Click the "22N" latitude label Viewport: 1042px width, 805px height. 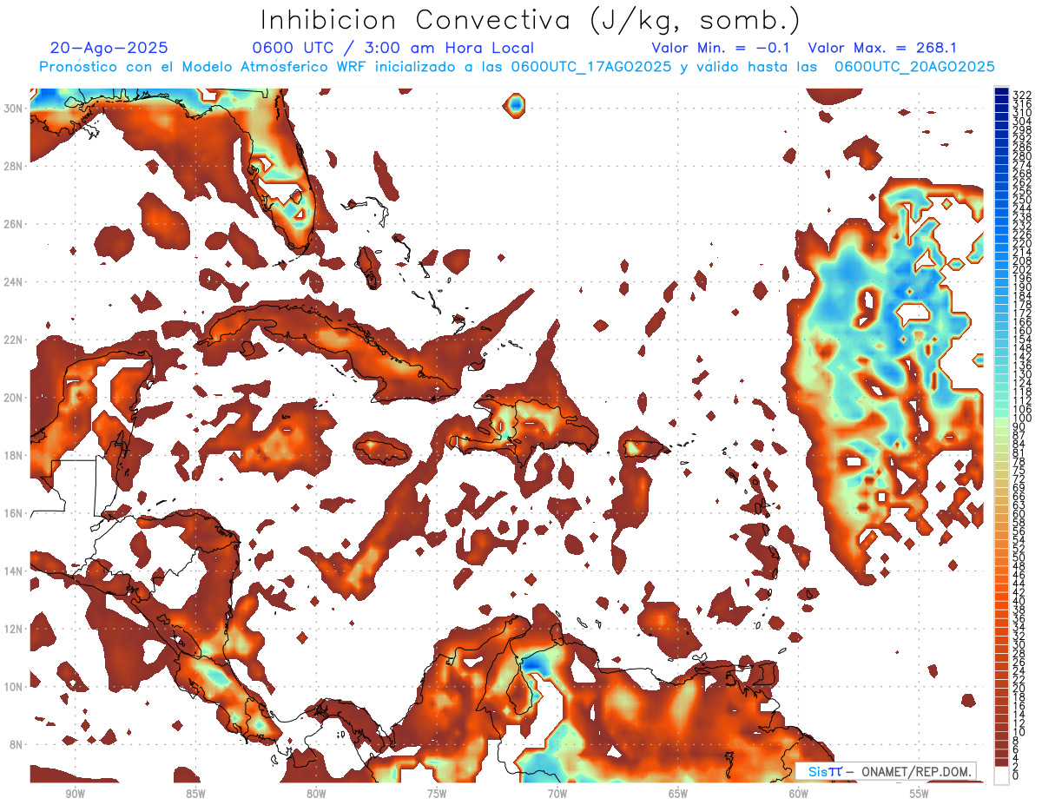click(x=14, y=340)
